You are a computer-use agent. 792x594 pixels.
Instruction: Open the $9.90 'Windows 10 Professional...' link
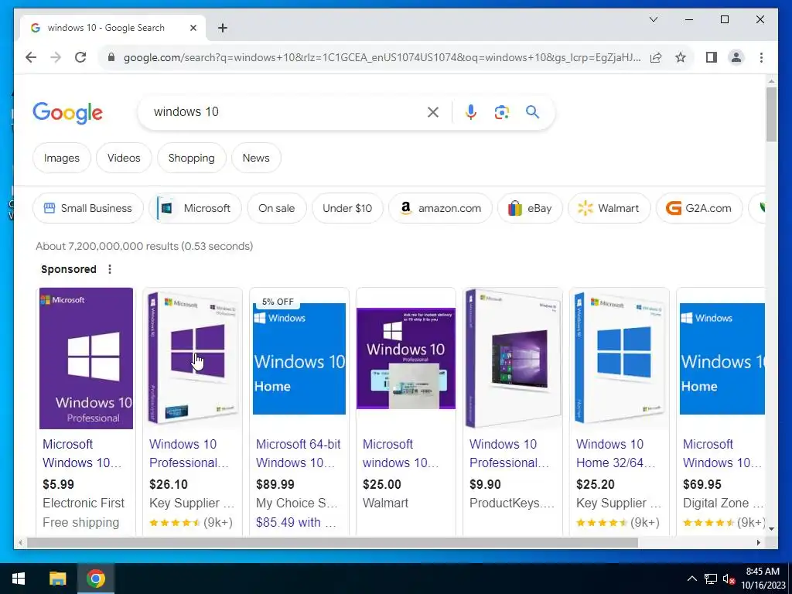coord(509,453)
